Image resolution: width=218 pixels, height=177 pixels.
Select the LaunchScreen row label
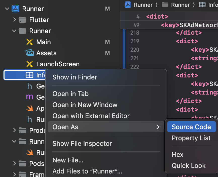58,64
